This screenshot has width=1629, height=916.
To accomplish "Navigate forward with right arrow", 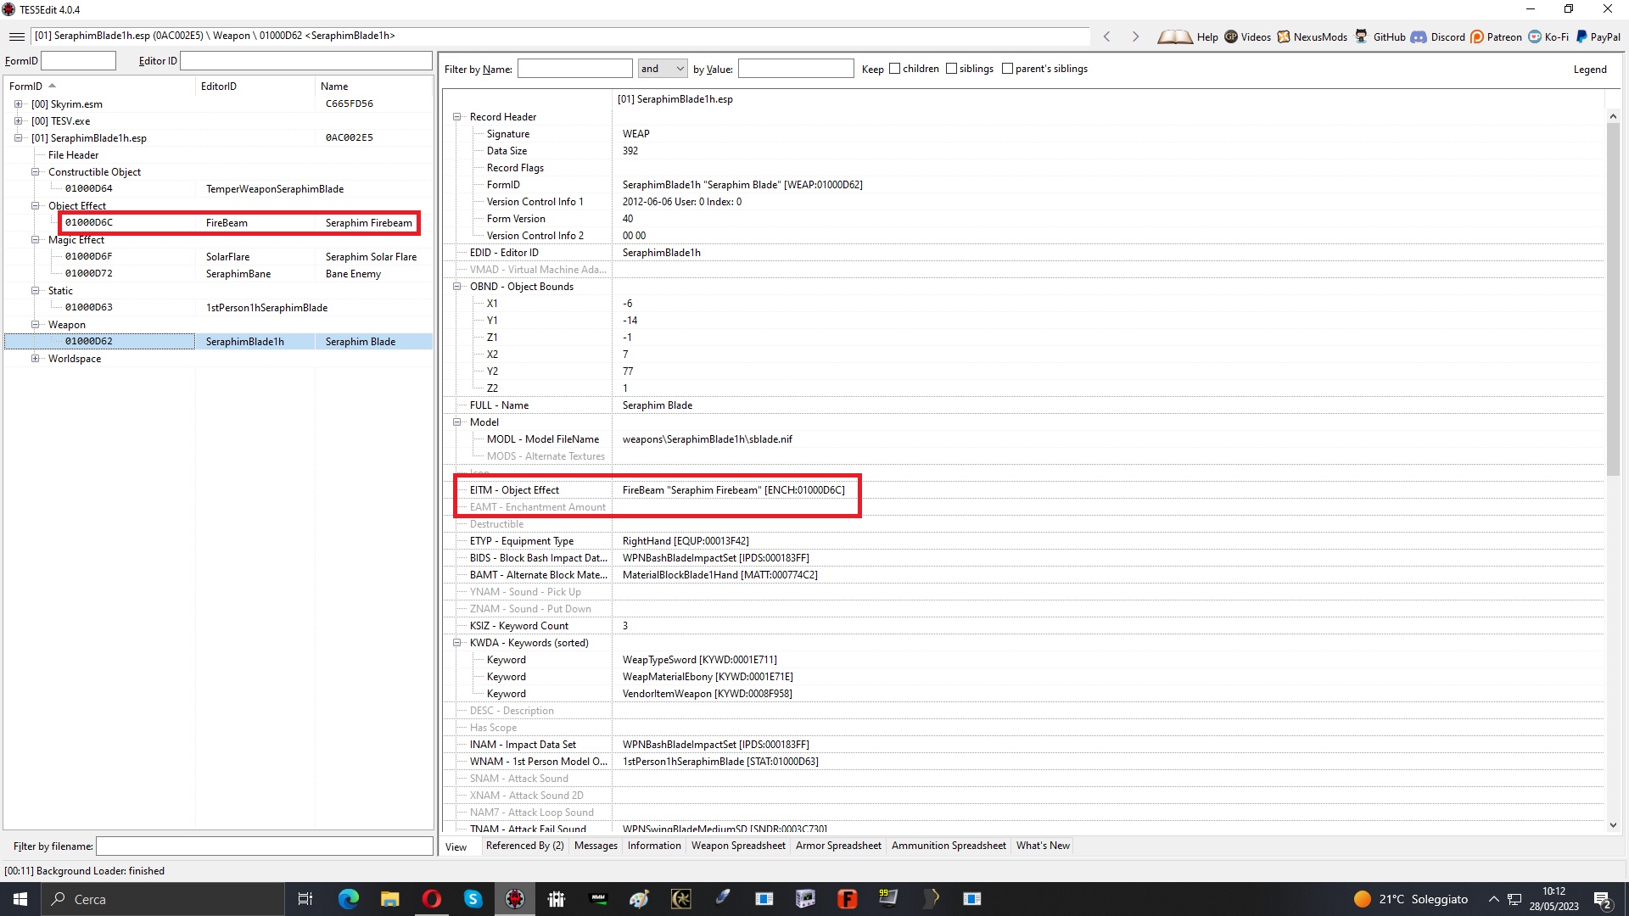I will coord(1135,36).
